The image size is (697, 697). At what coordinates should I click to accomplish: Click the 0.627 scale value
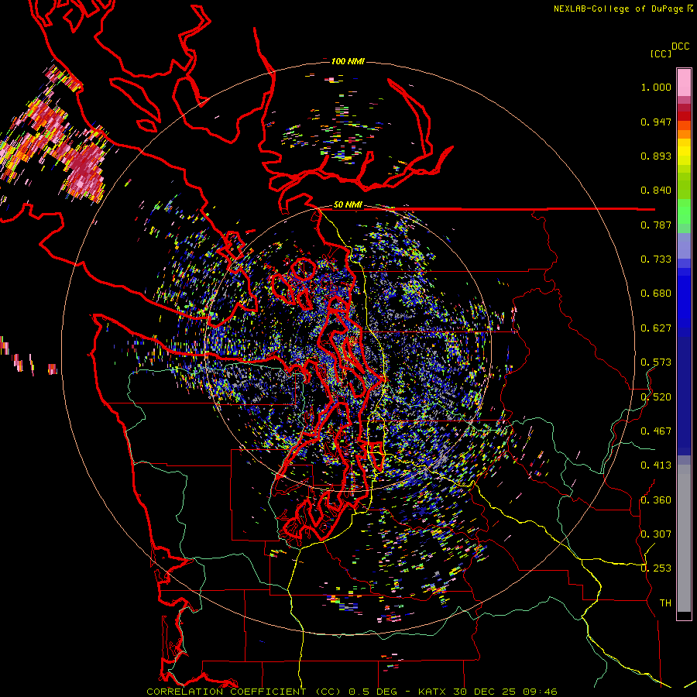click(x=656, y=328)
